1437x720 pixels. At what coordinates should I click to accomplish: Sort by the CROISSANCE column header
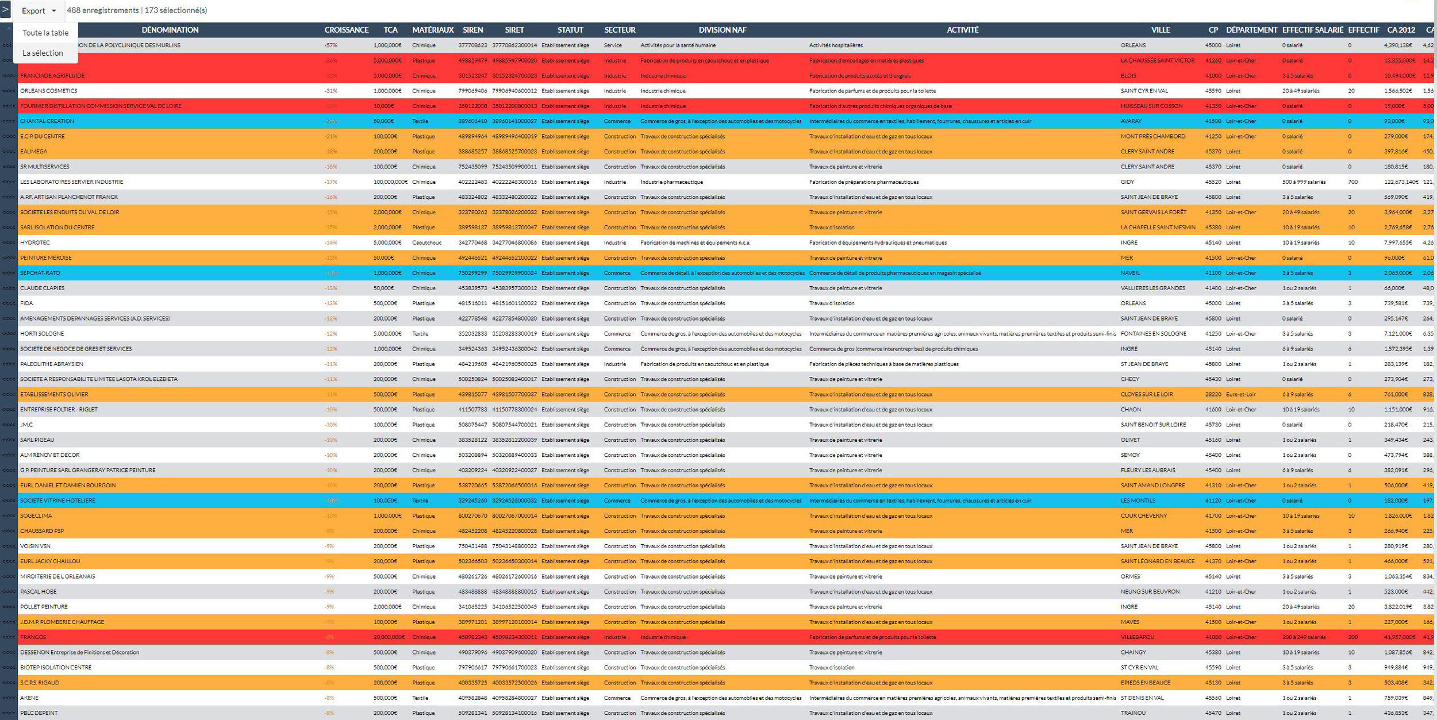coord(346,30)
